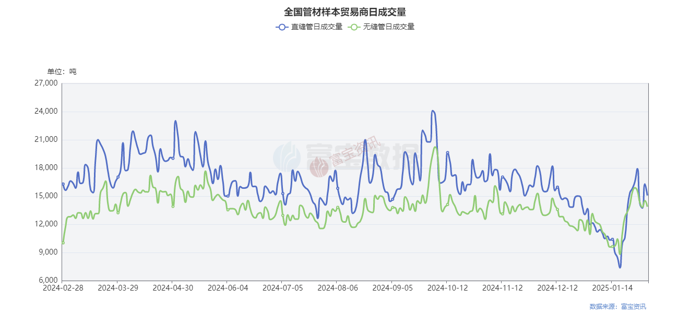Image resolution: width=690 pixels, height=313 pixels.
Task: Click the 15,000 y-axis label
Action: (45, 196)
